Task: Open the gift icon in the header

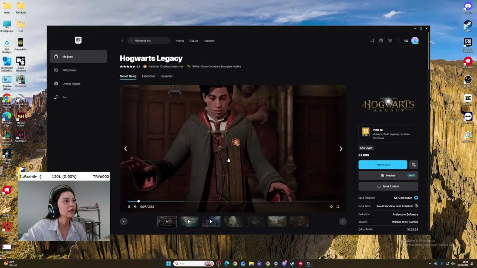Action: click(381, 41)
